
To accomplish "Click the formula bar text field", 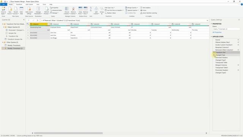I will [x=123, y=20].
